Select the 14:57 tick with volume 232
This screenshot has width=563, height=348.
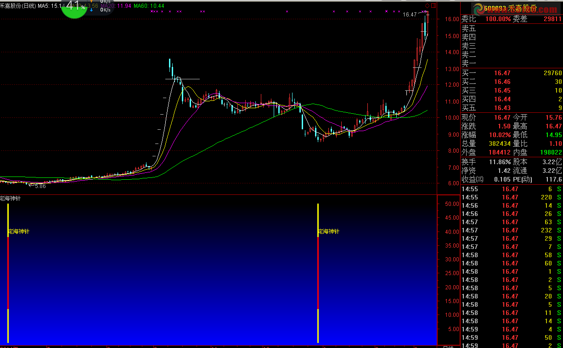click(x=512, y=231)
